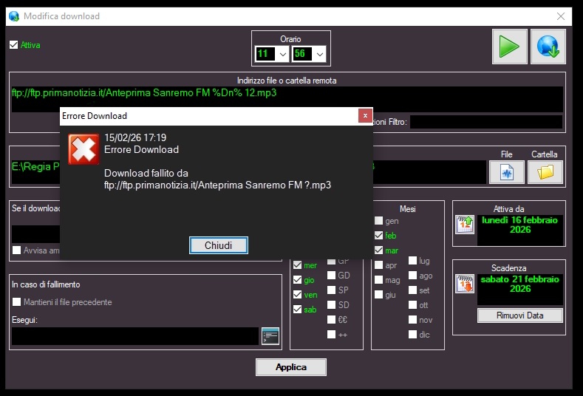Browse for a destination file with the File icon

click(x=506, y=172)
